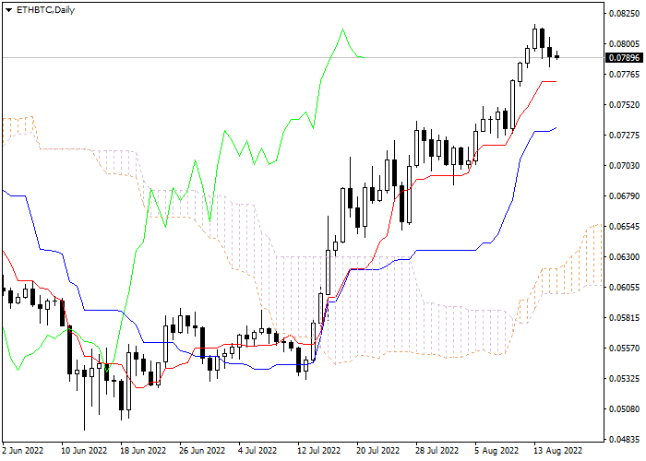Click the 0.05815 price axis label

pos(625,318)
